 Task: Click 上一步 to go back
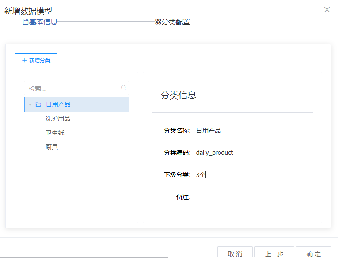click(x=274, y=253)
